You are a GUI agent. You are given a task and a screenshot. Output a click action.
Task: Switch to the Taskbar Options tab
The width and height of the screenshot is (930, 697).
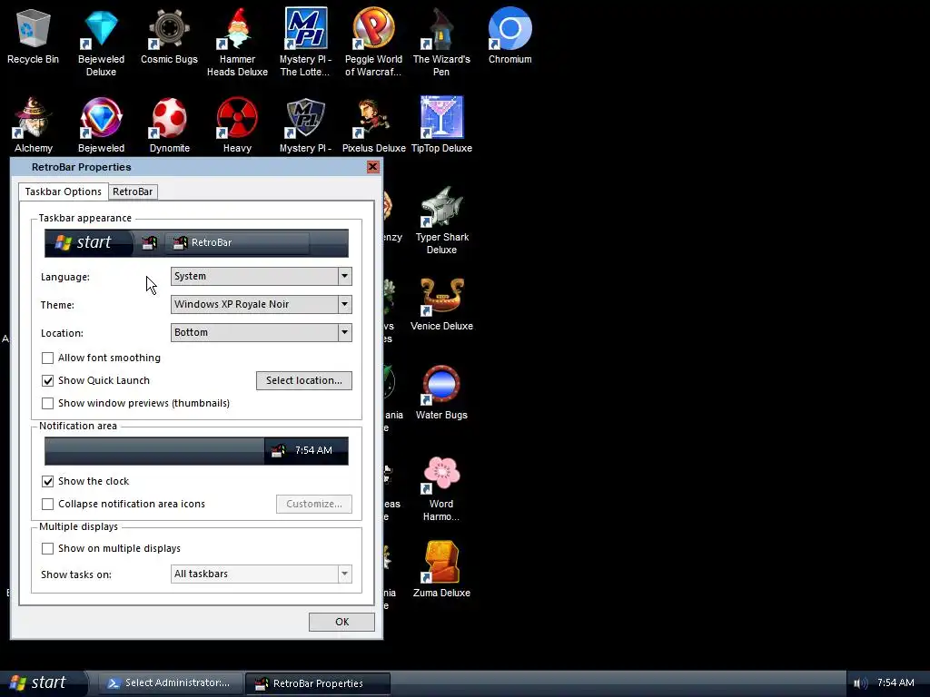click(x=63, y=191)
